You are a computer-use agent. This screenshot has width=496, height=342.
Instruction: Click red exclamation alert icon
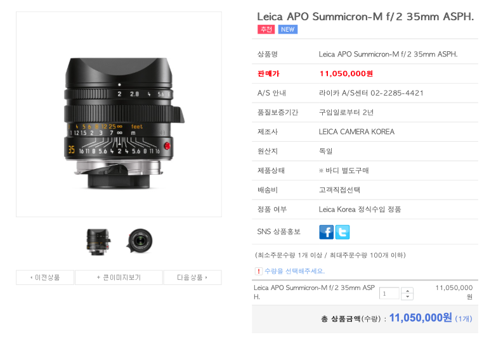[x=258, y=271]
